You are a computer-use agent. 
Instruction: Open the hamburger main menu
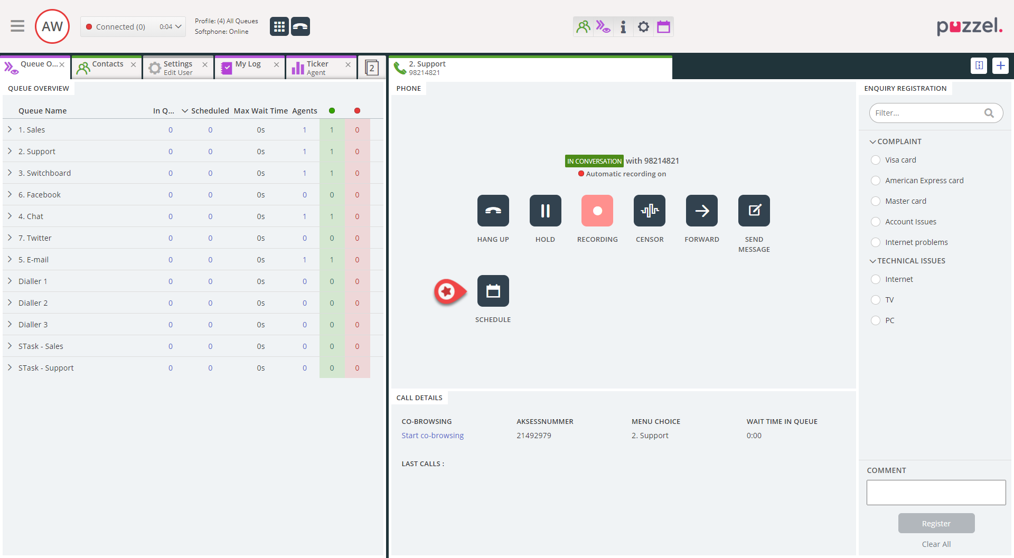[x=17, y=26]
